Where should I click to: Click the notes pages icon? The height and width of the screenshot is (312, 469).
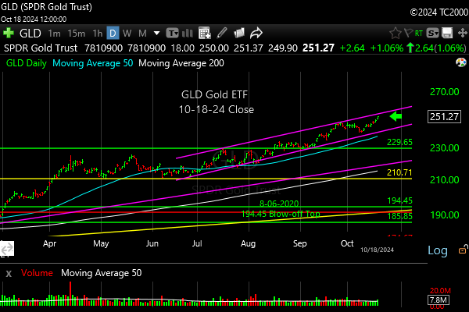click(239, 33)
